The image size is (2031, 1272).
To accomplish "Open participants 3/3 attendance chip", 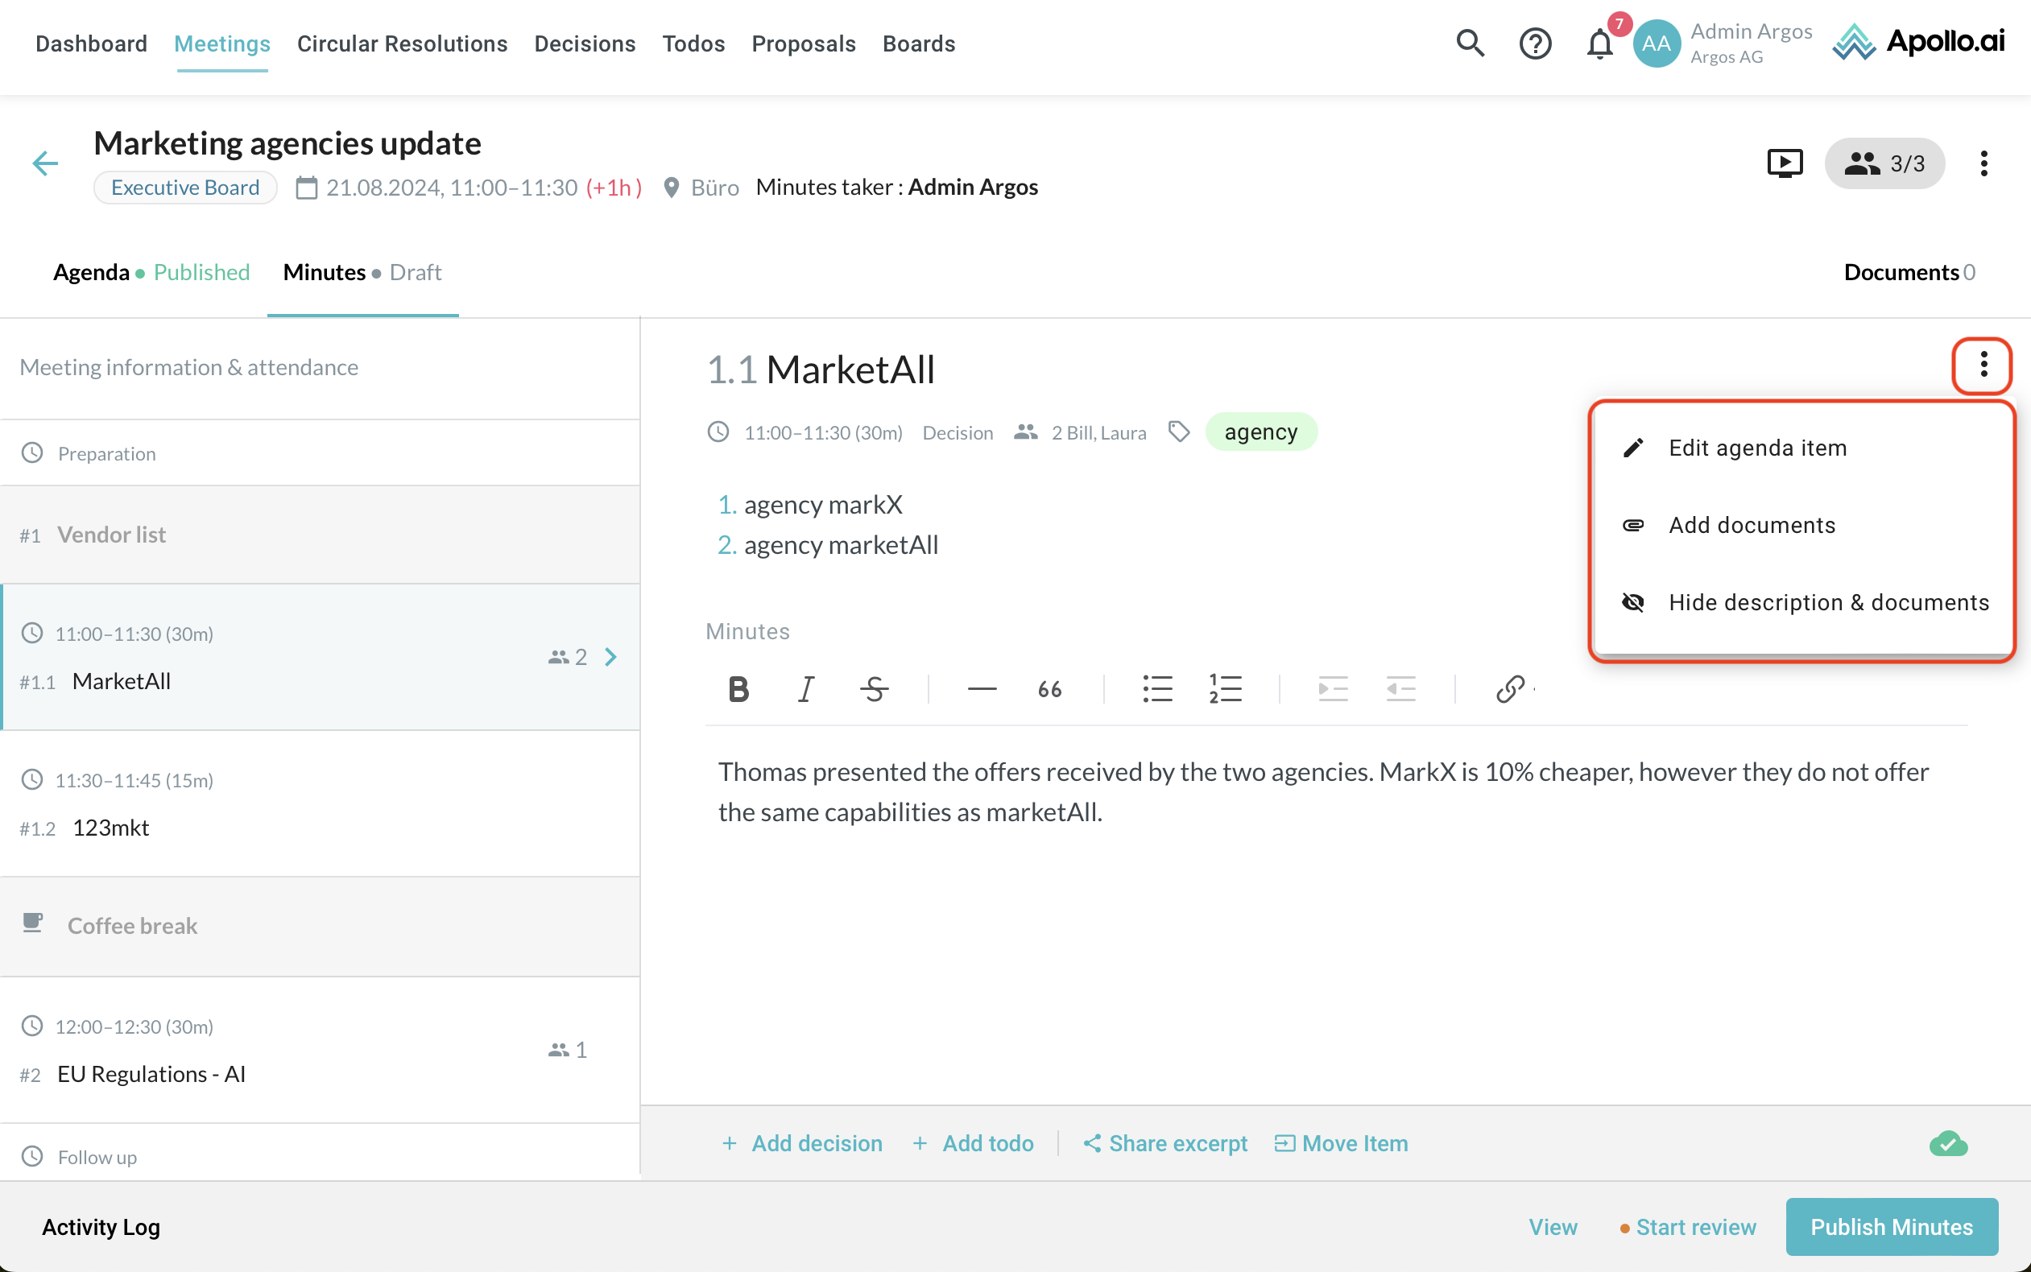I will pyautogui.click(x=1884, y=163).
